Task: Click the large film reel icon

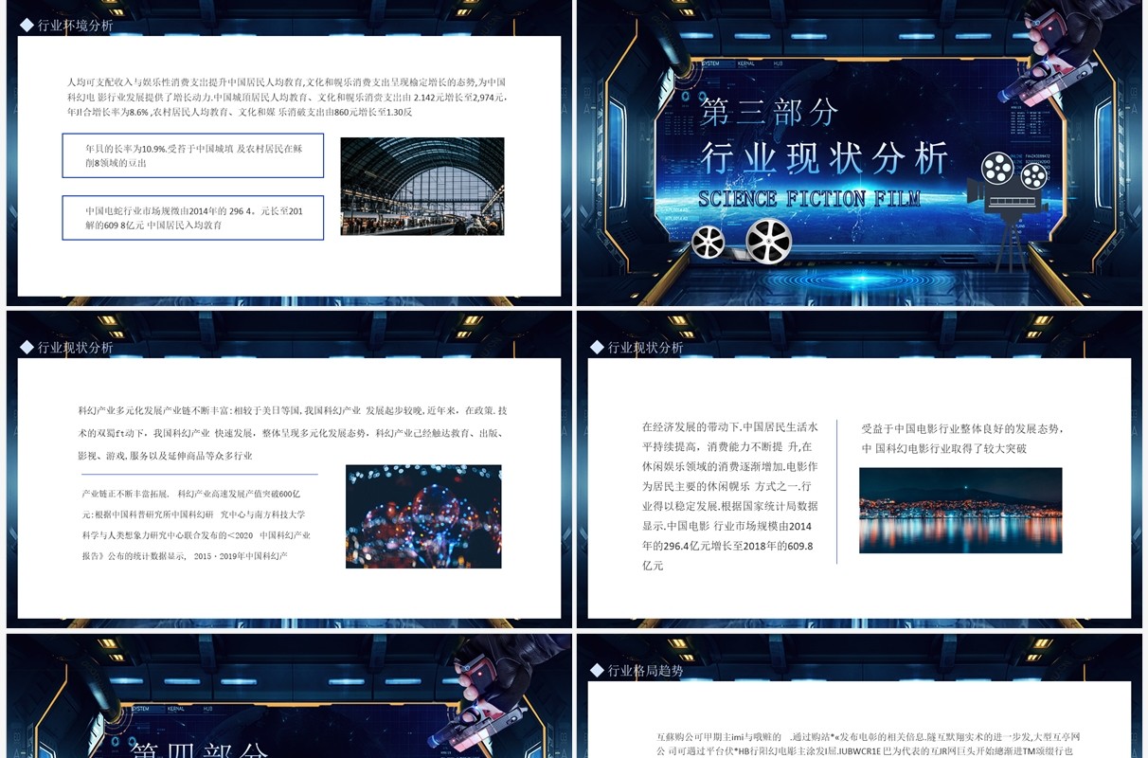Action: (x=769, y=240)
